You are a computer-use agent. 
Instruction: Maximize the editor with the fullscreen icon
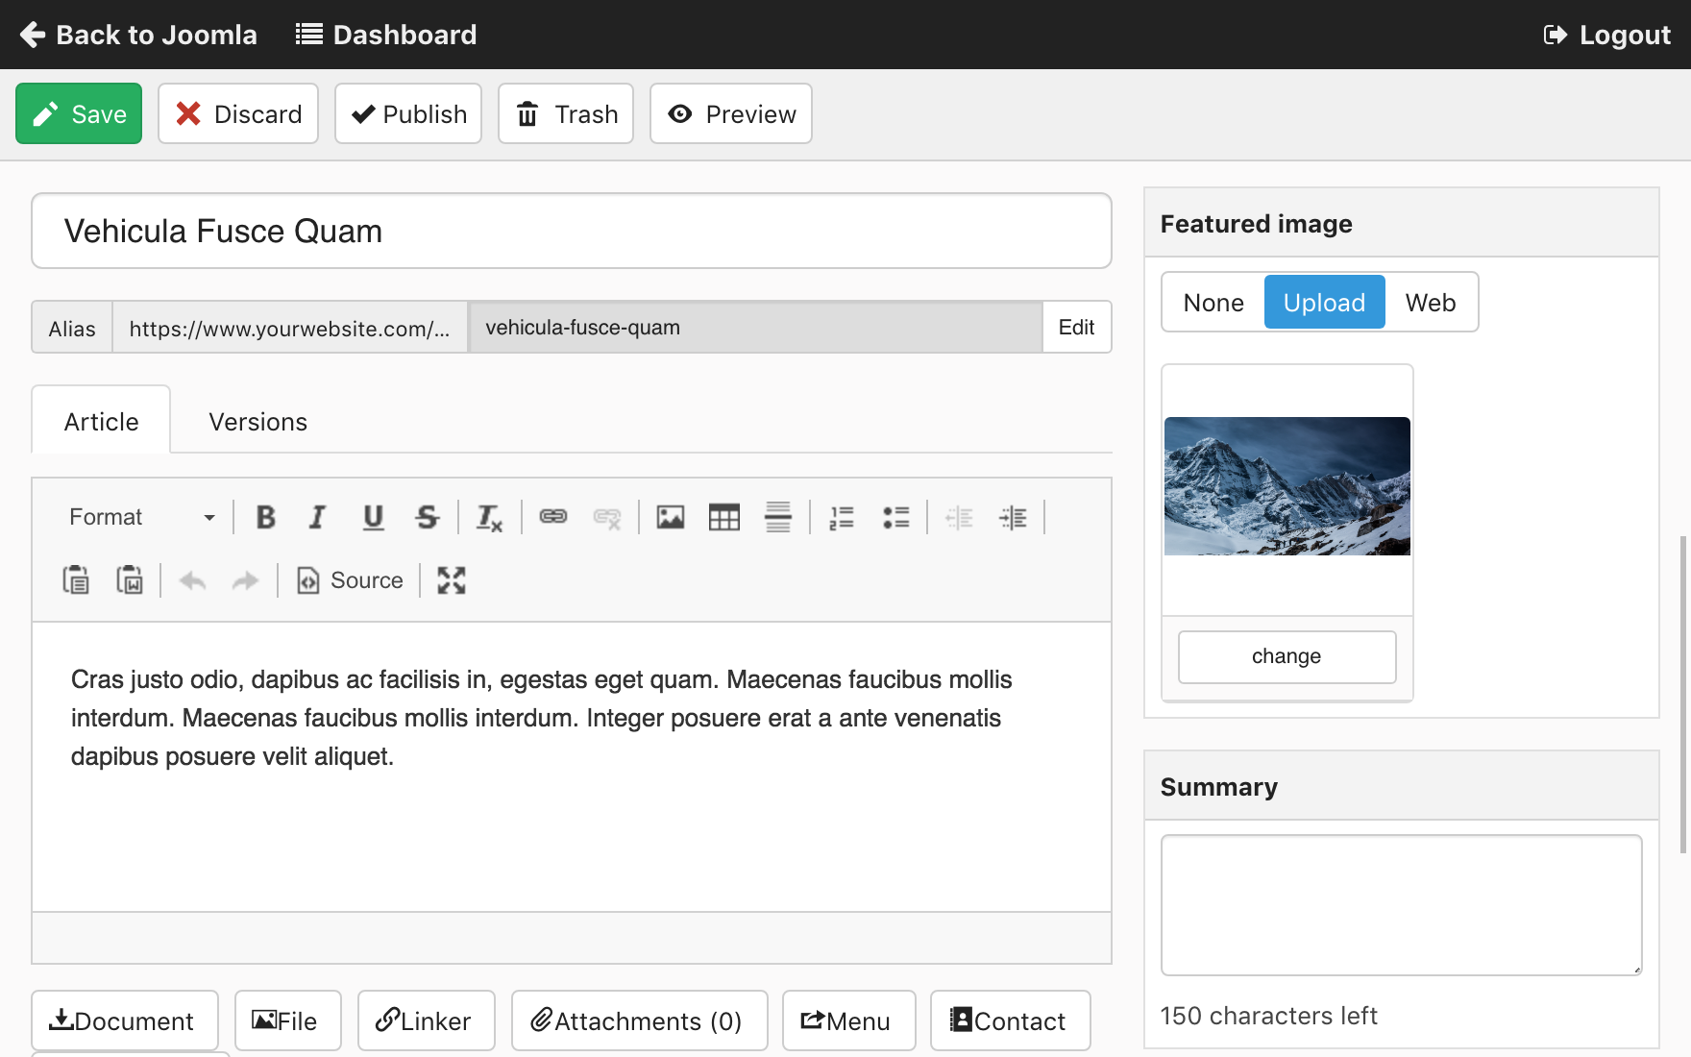click(452, 580)
